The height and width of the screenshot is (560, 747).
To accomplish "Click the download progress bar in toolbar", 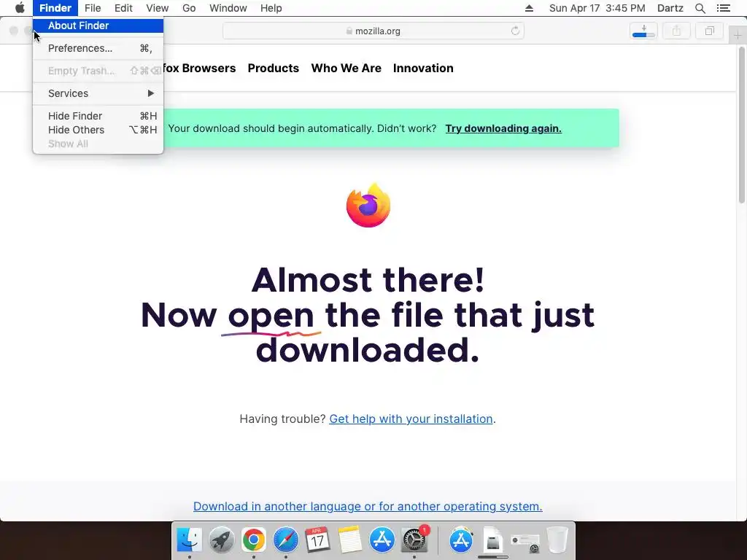I will pos(643,35).
